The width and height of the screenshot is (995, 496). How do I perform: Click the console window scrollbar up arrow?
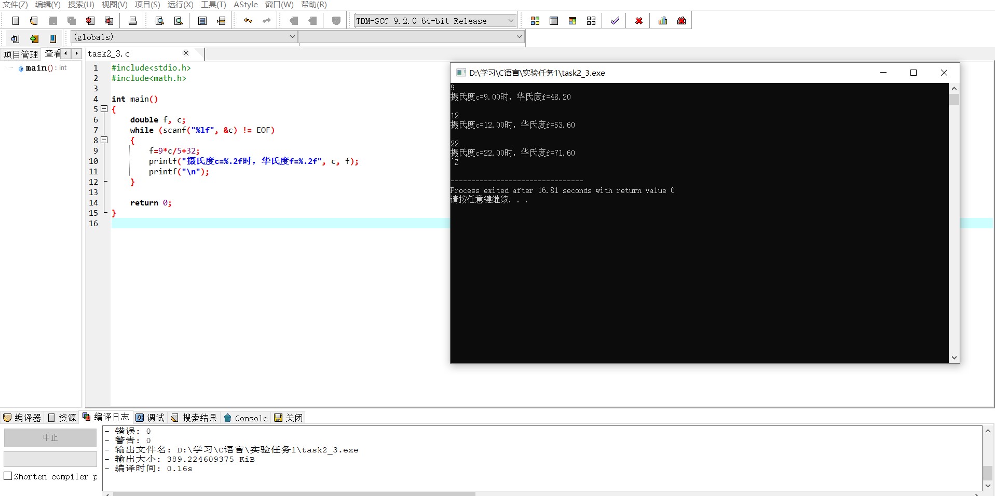(954, 88)
